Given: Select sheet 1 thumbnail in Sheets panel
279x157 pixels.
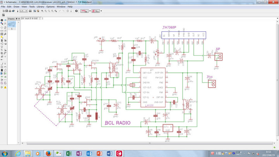Looking at the screenshot, I should coord(12,25).
